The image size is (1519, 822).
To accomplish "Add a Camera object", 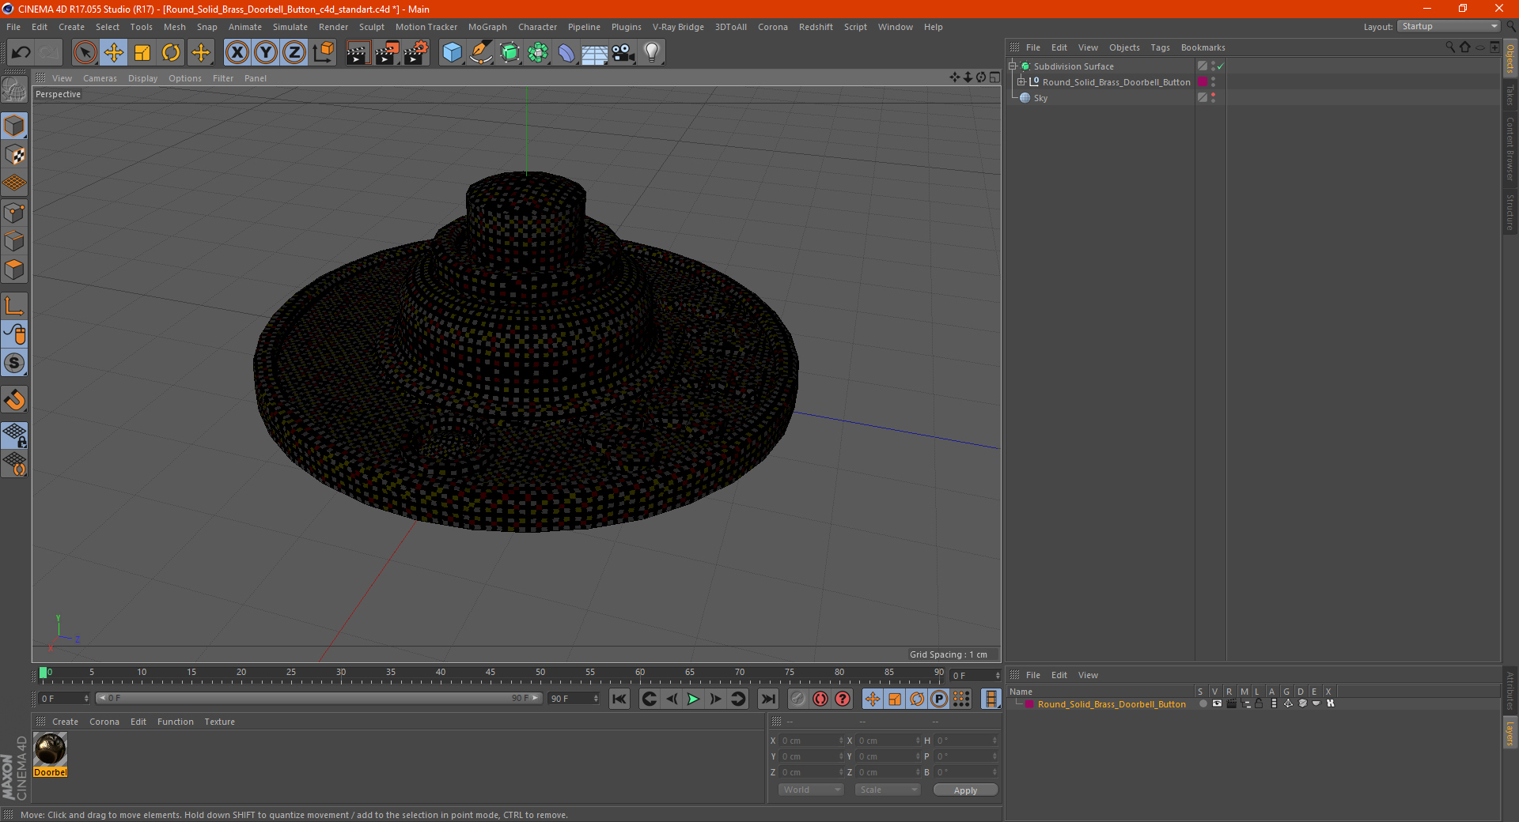I will (623, 53).
